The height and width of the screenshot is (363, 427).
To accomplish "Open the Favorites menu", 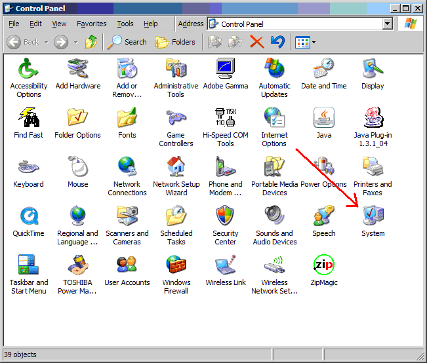I will click(92, 24).
